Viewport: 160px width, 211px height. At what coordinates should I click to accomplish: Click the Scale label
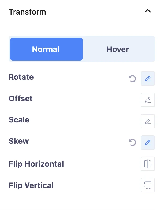[x=19, y=120]
